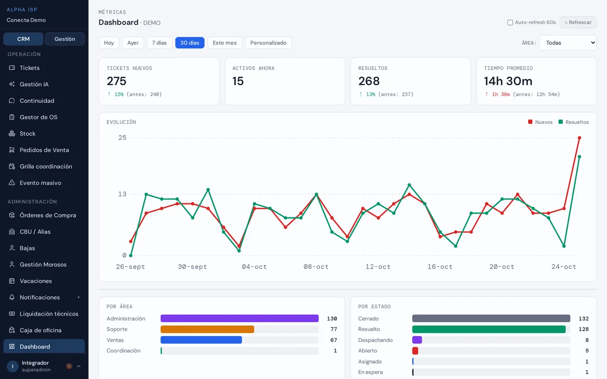Screen dimensions: 607x379
Task: Click the Conecta Demo organization name
Action: tap(26, 20)
